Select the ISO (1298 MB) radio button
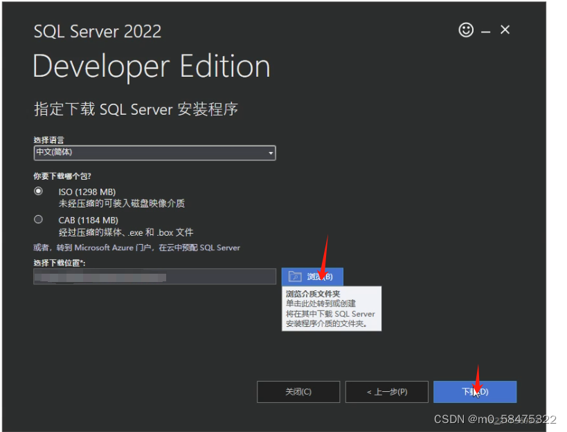 click(x=39, y=191)
